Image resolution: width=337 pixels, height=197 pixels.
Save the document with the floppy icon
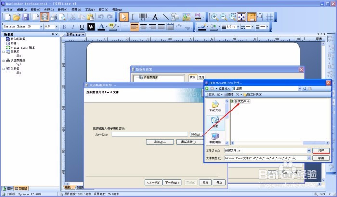tap(26, 17)
